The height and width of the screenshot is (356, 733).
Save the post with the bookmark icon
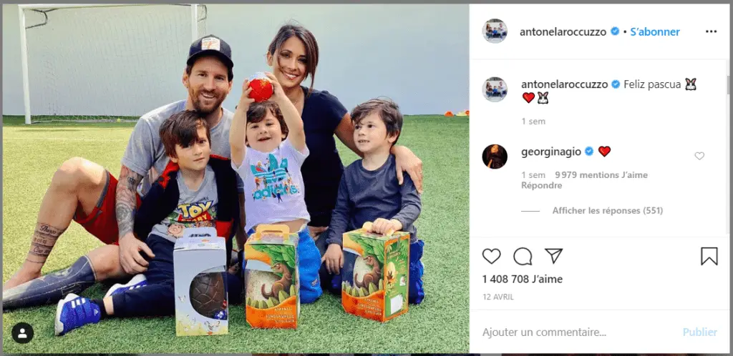[x=709, y=256]
